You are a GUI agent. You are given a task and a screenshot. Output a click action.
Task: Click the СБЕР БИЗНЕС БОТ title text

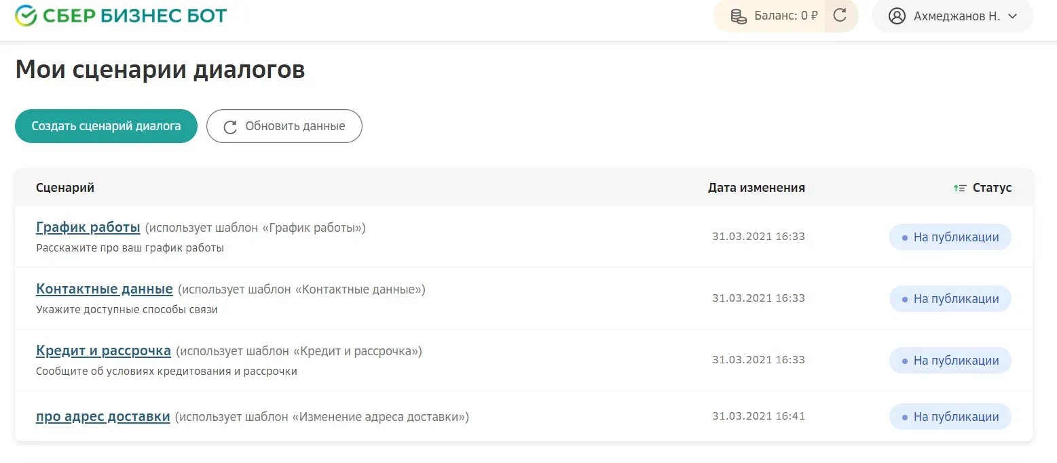[x=135, y=15]
